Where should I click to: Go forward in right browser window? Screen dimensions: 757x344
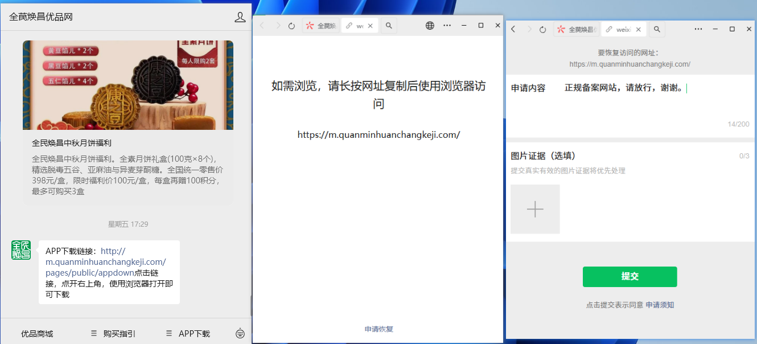pos(529,30)
